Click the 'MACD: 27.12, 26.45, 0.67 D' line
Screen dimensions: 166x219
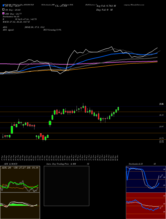coord(16,22)
